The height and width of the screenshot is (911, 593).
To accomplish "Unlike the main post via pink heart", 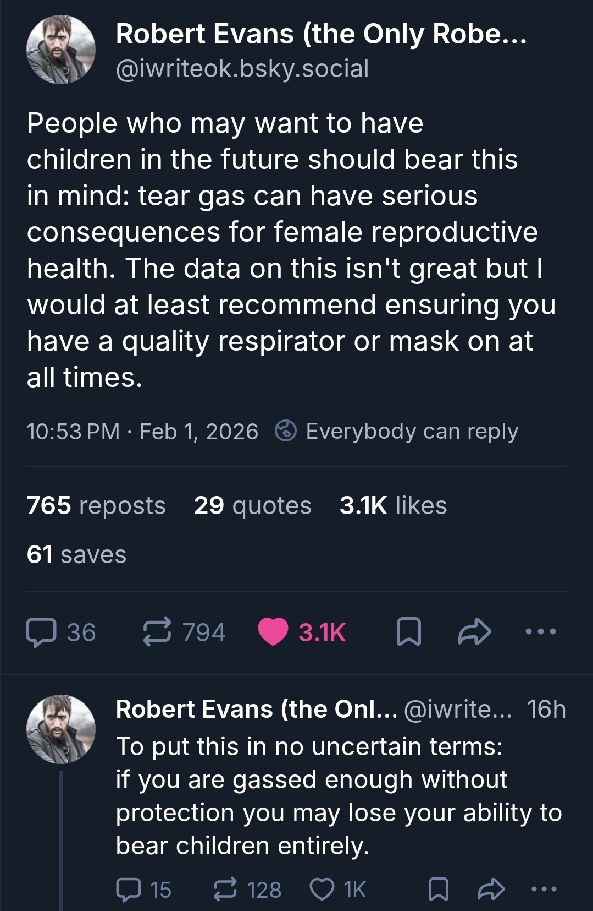I will click(273, 632).
